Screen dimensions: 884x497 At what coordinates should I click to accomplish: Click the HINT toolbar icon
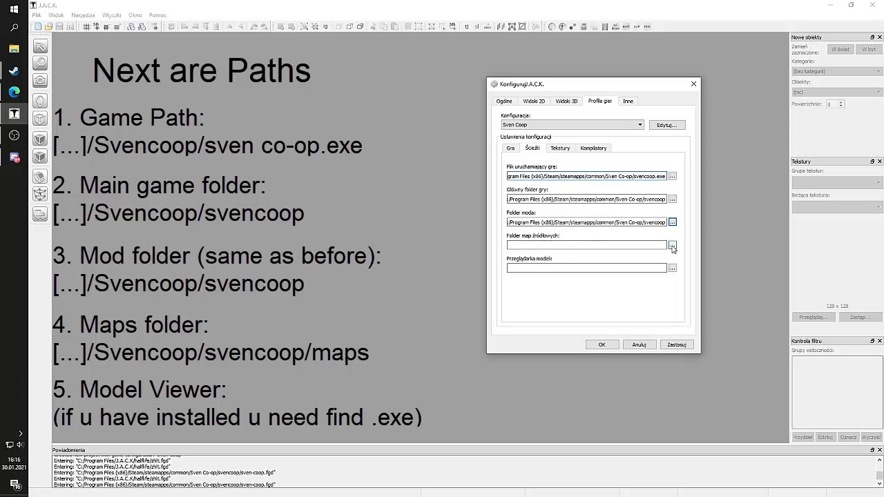pyautogui.click(x=626, y=27)
